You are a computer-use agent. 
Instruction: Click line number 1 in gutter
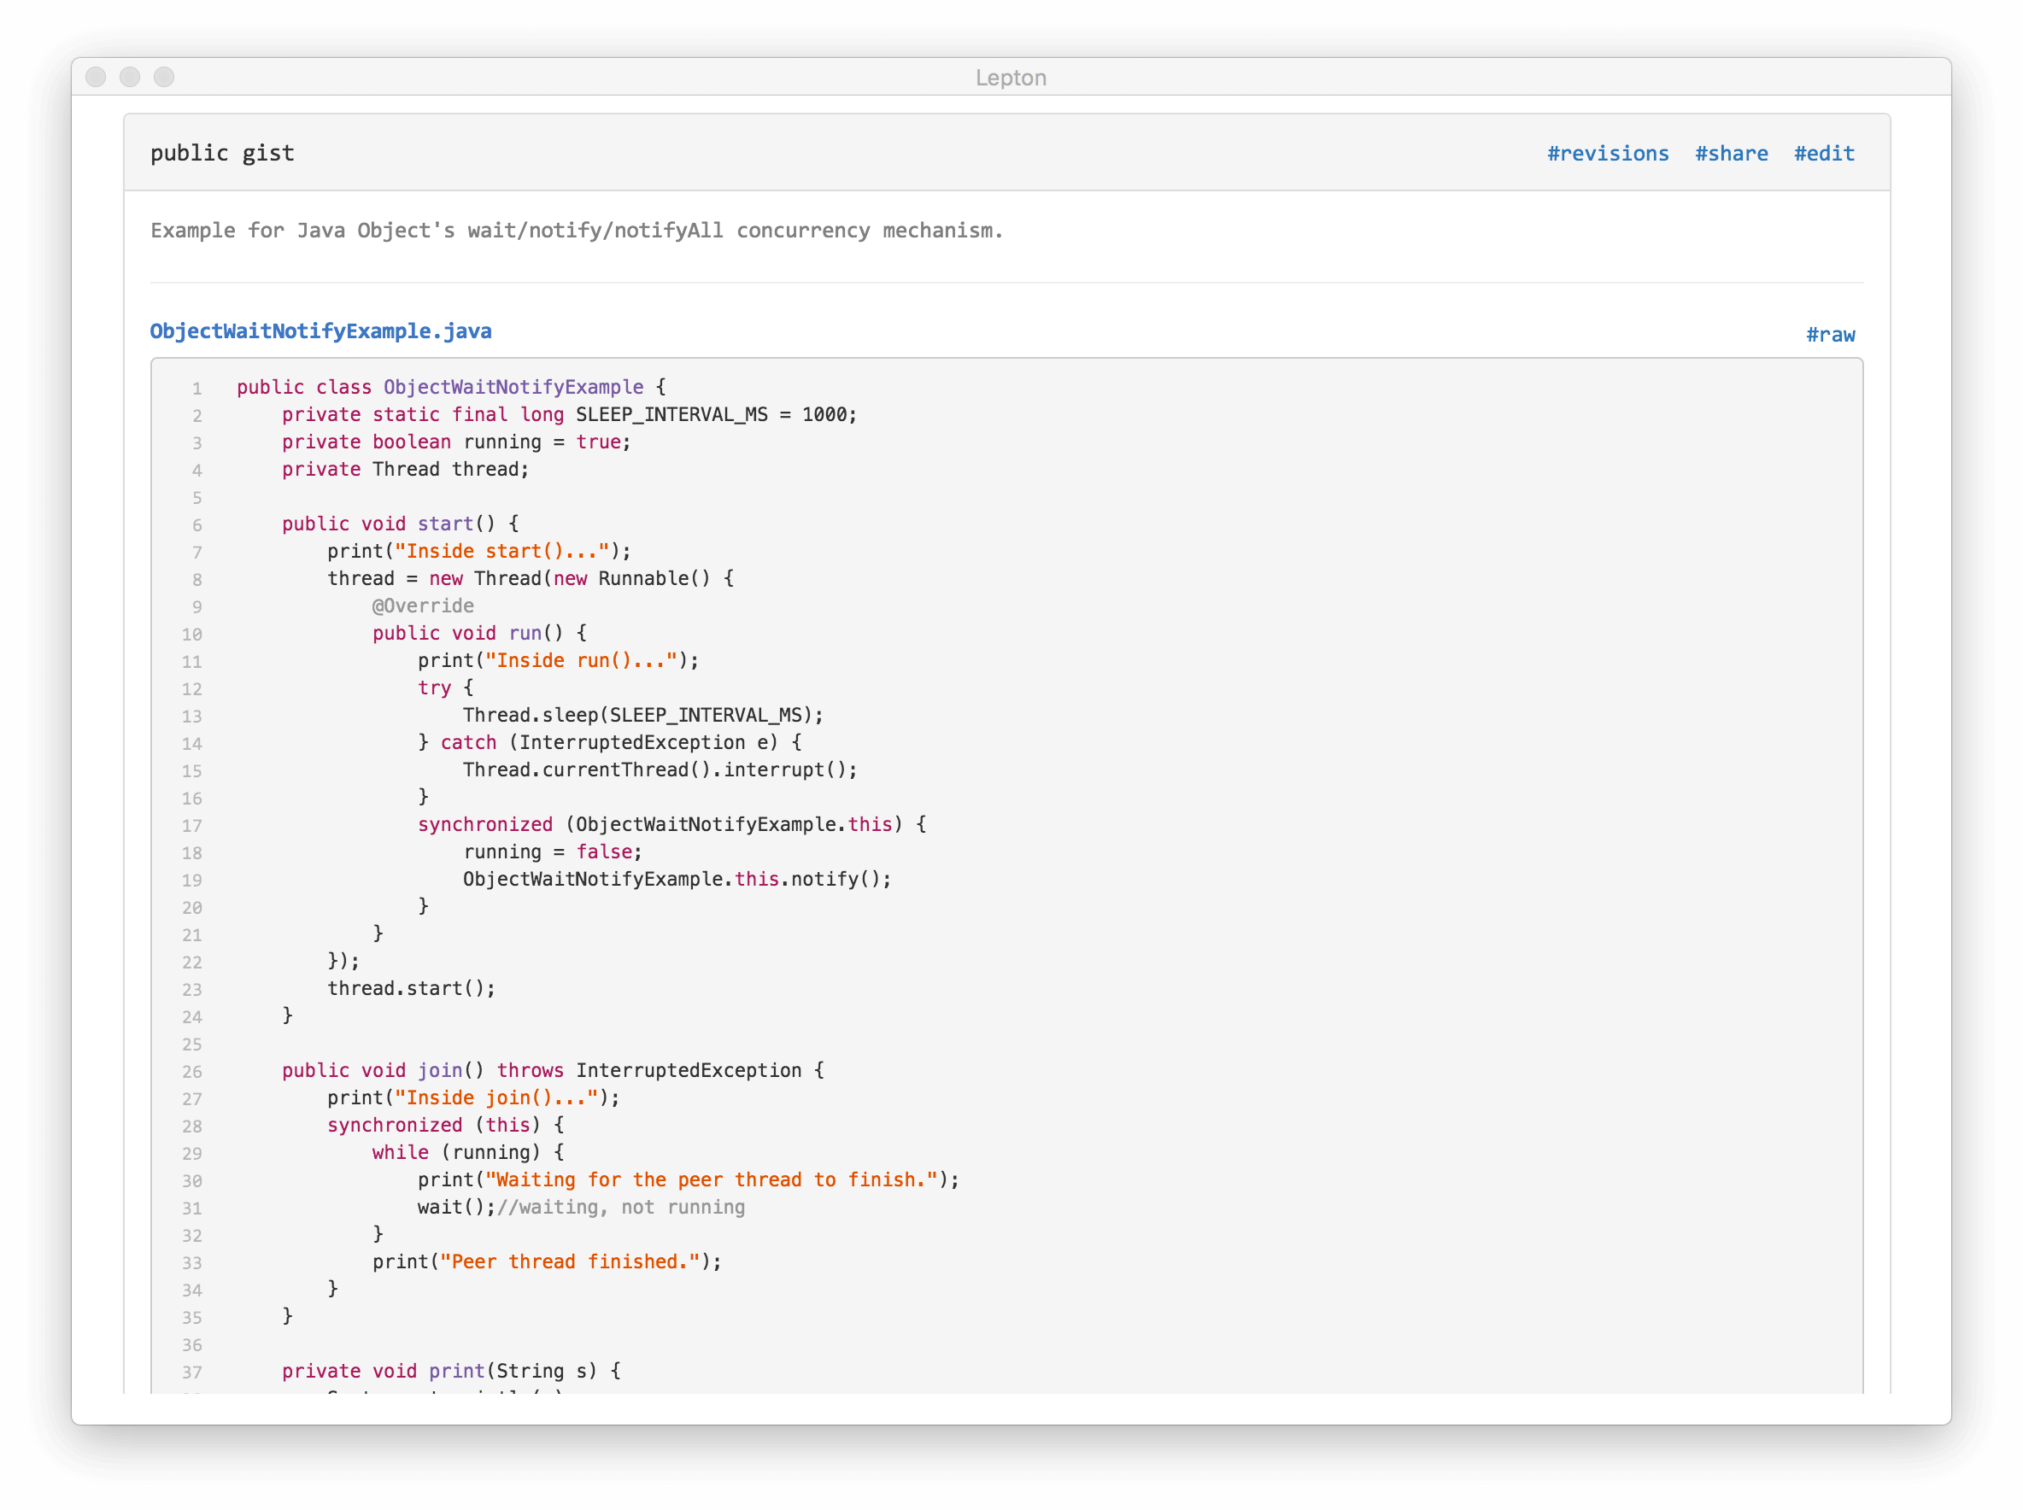click(196, 389)
